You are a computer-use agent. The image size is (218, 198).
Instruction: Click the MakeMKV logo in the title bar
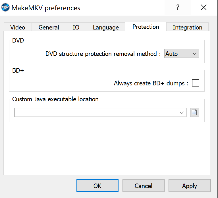click(x=5, y=8)
